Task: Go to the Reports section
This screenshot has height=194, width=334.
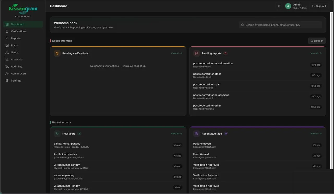Action: coord(23,38)
